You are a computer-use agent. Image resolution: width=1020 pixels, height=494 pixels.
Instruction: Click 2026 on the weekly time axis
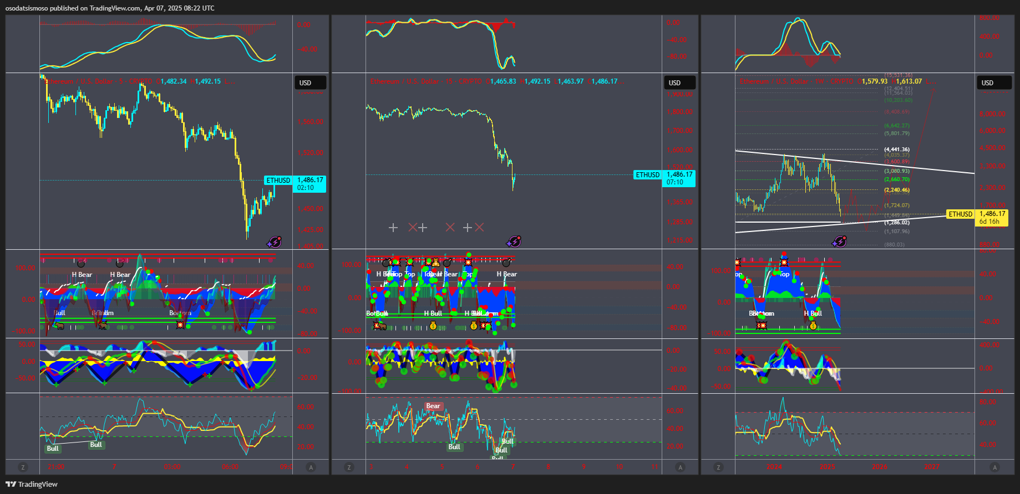879,467
